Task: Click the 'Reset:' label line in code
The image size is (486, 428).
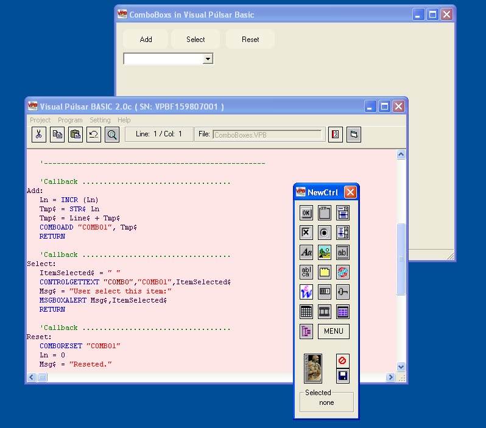Action: click(39, 337)
